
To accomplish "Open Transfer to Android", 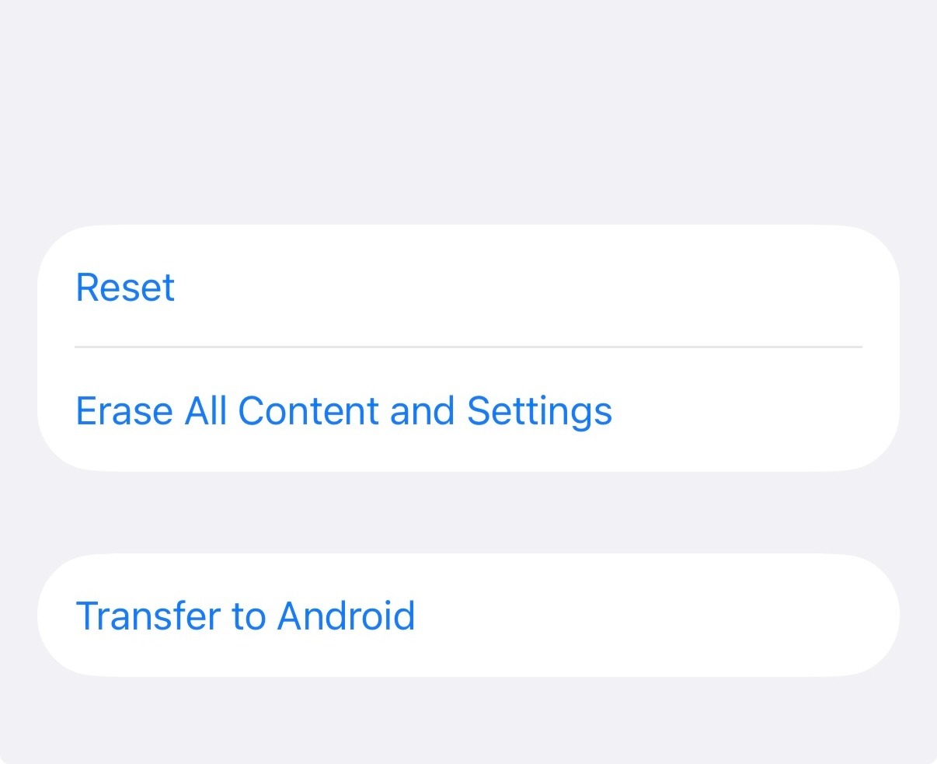I will click(245, 616).
